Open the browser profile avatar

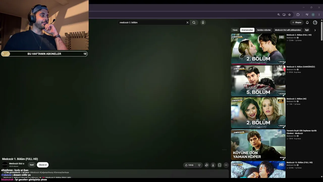click(x=313, y=15)
